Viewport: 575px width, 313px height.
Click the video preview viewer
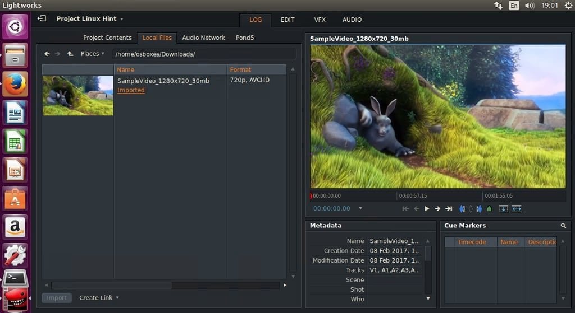point(438,116)
